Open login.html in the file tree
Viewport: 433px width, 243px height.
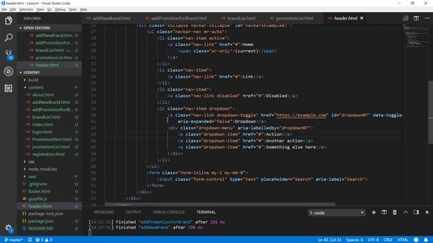49,132
